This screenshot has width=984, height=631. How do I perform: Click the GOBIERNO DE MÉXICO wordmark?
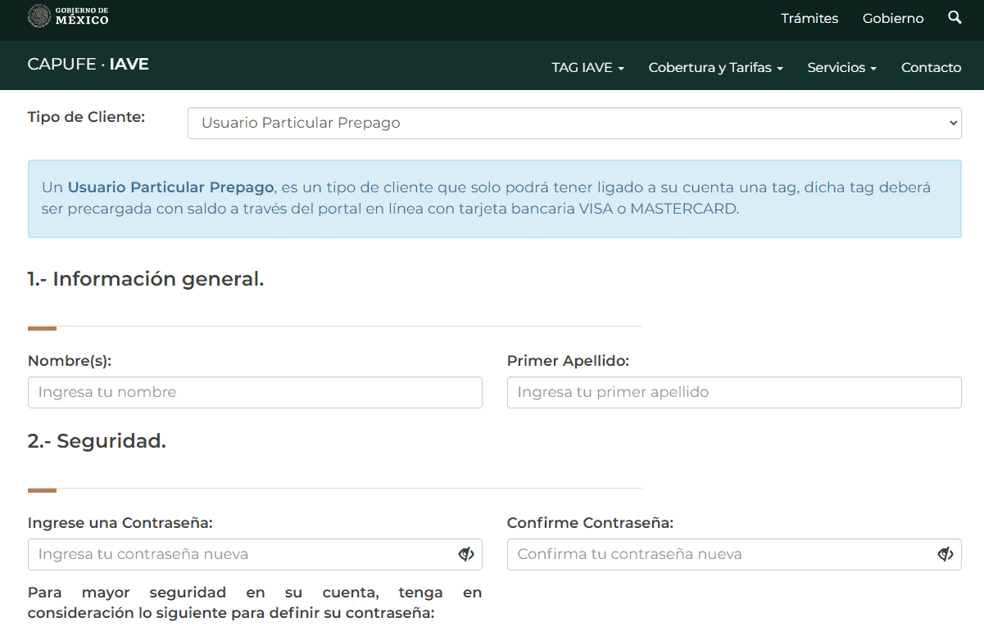(82, 16)
